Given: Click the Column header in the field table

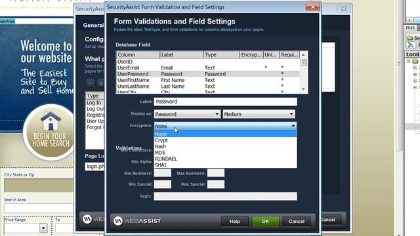Looking at the screenshot, I should pyautogui.click(x=138, y=54).
